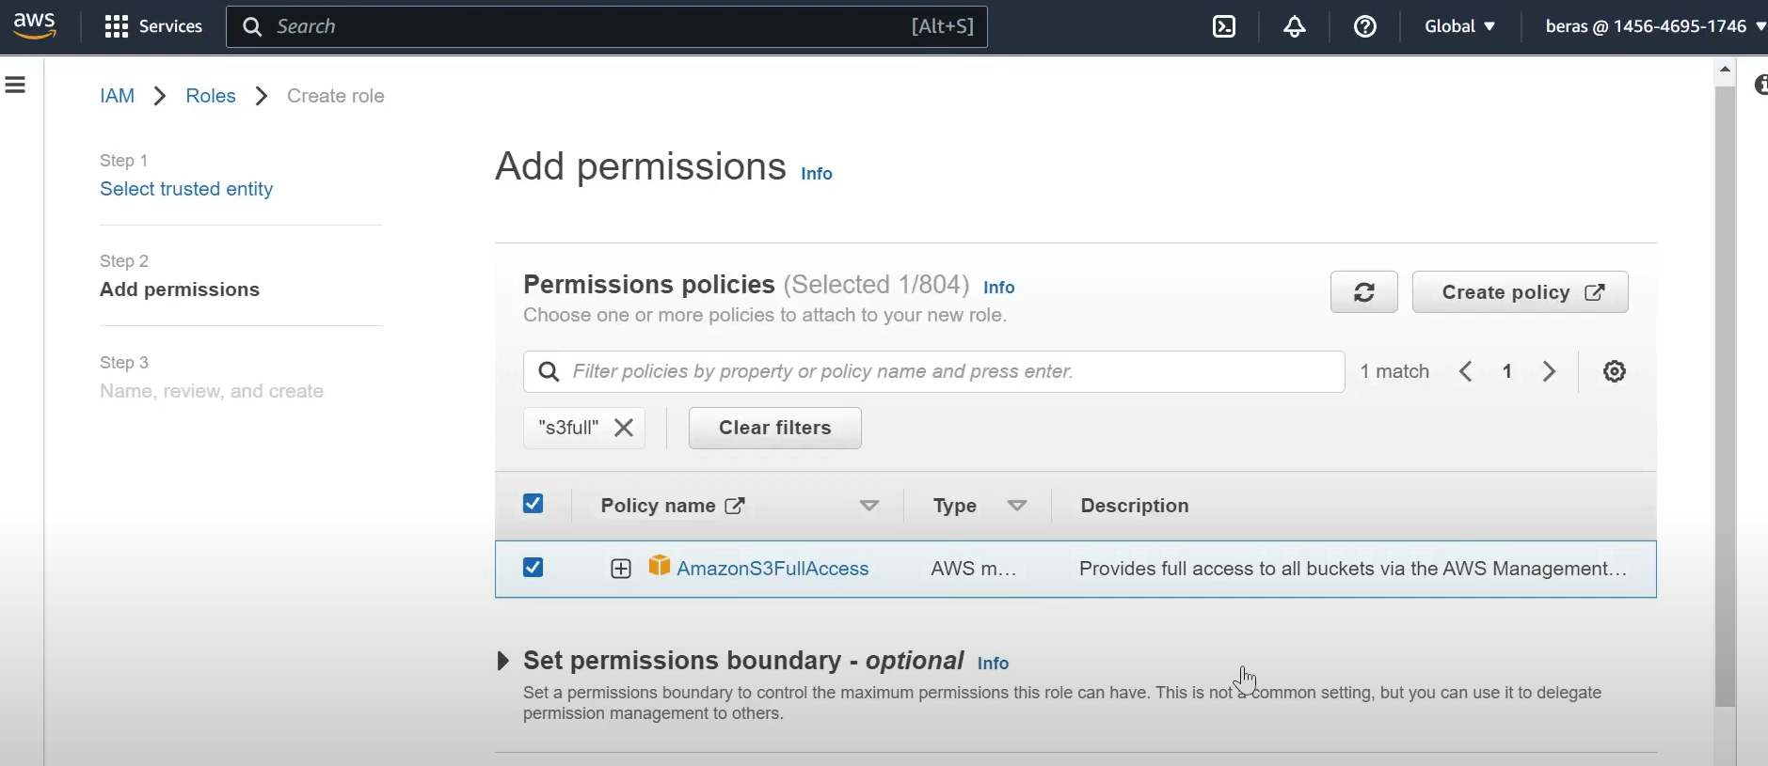Click the AWS logo home icon

click(35, 25)
